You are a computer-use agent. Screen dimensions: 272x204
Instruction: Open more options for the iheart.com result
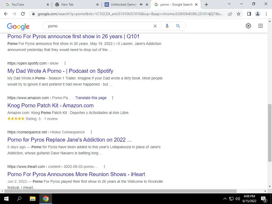point(104,167)
